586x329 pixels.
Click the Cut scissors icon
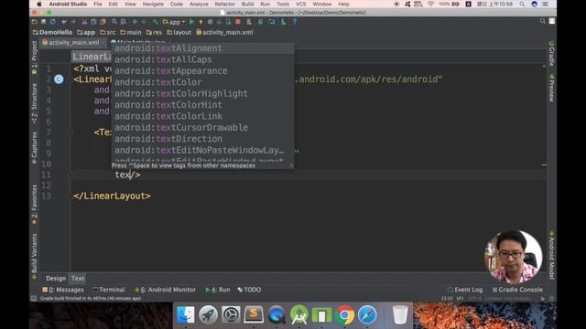84,22
